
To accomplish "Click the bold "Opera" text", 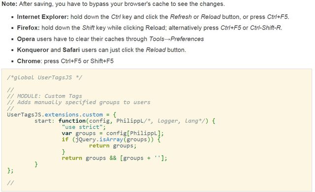I will pyautogui.click(x=26, y=39).
